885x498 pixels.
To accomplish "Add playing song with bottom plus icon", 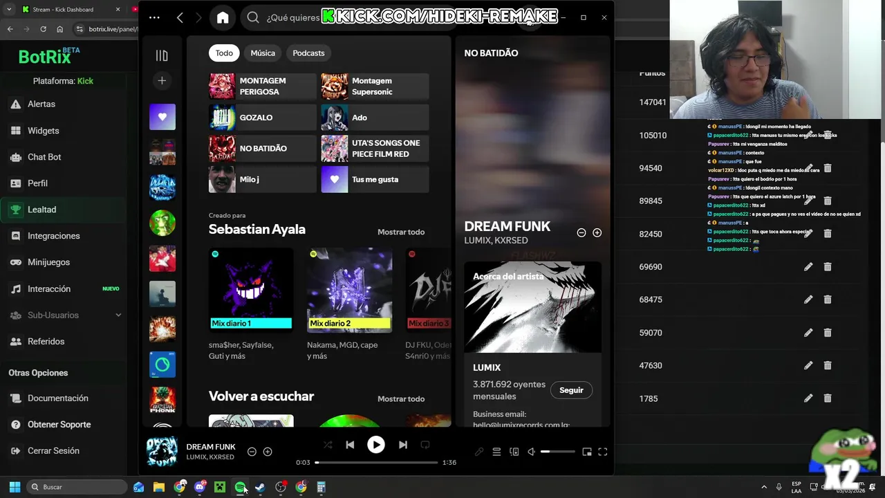I will tap(268, 452).
